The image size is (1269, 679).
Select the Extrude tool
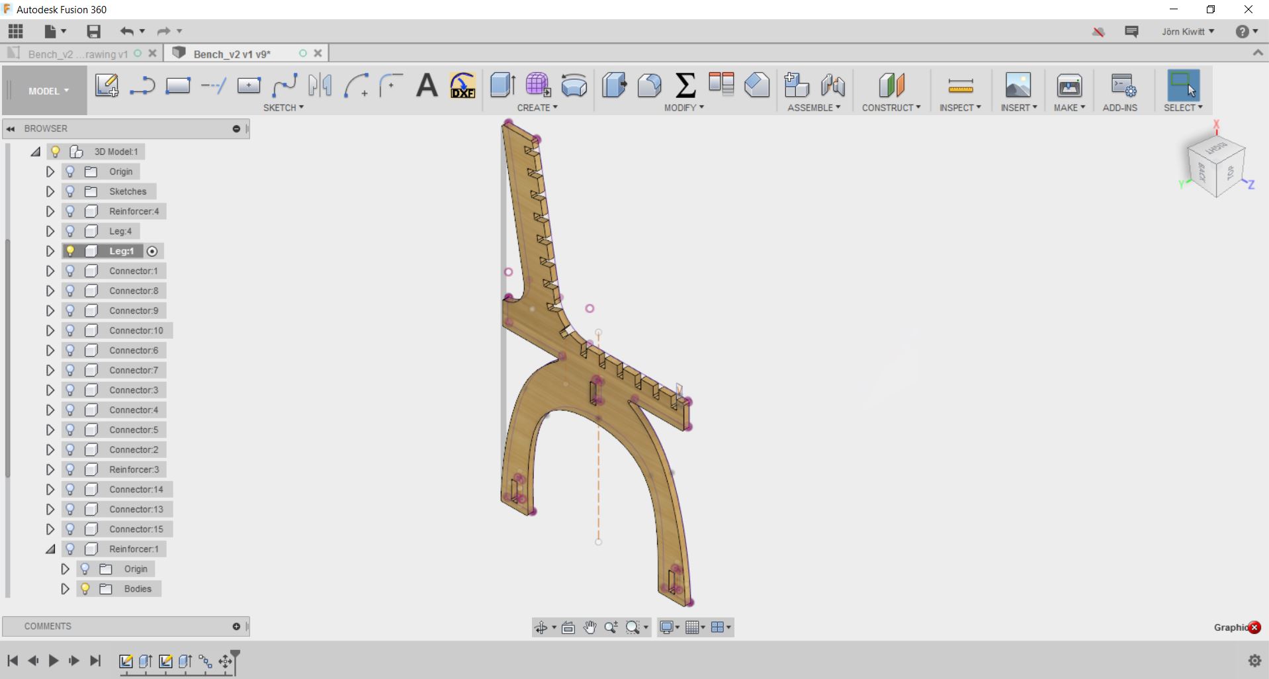(503, 85)
